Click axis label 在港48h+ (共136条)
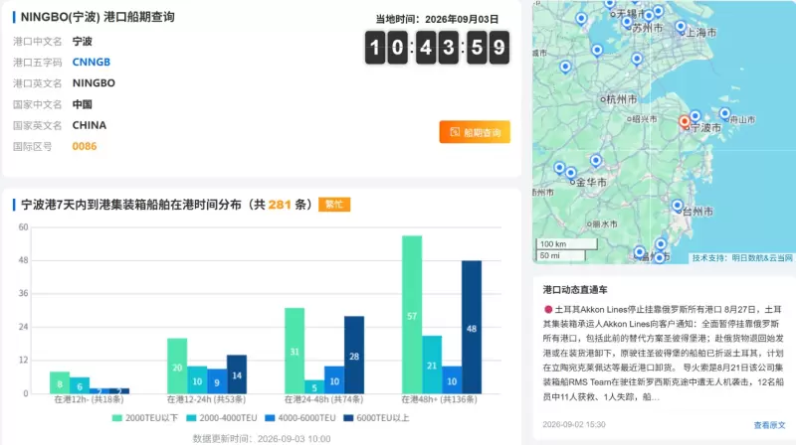Screen dimensions: 796x445 (439, 399)
